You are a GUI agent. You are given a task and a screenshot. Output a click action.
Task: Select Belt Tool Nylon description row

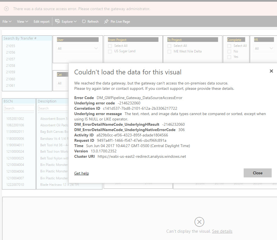tap(54, 158)
